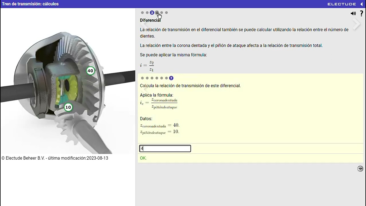This screenshot has height=206, width=366.
Task: Click the 10 tooth label on pinion
Action: [68, 107]
